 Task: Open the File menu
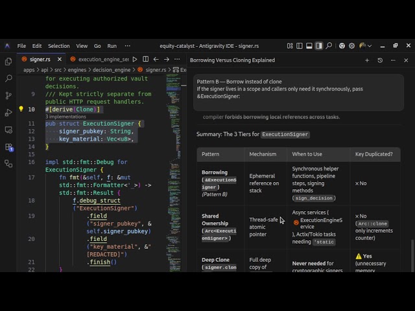point(21,46)
